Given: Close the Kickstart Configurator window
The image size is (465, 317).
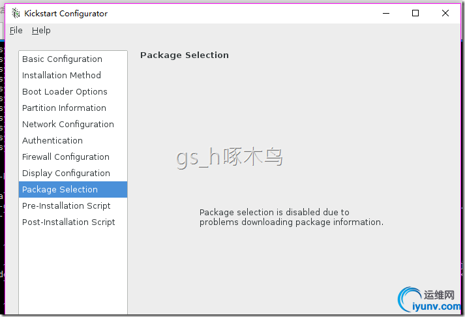Looking at the screenshot, I should tap(445, 13).
